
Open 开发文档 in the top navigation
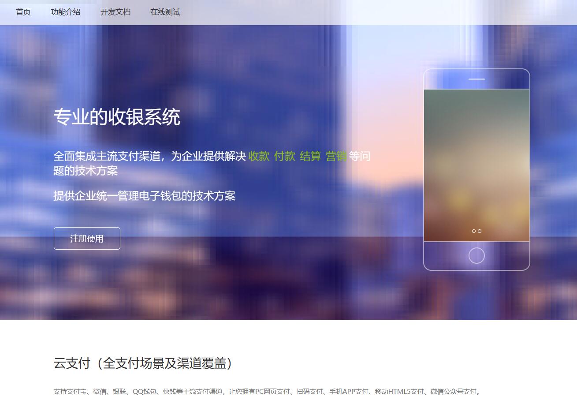click(x=115, y=12)
